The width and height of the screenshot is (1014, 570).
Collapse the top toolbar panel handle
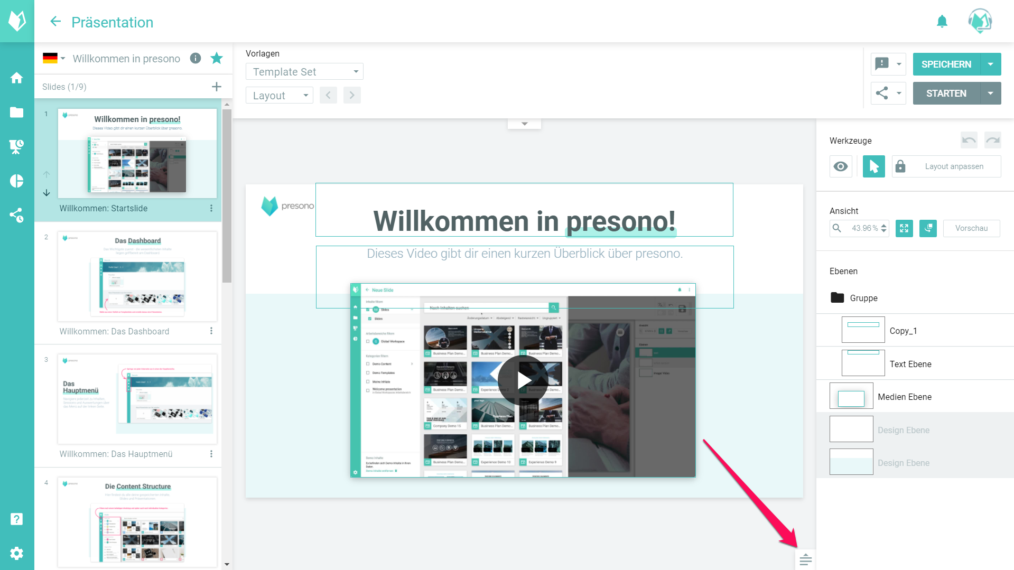524,124
